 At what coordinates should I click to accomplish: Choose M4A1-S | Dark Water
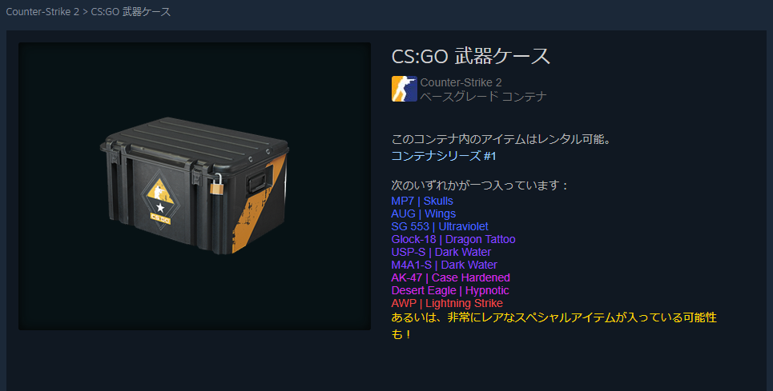point(445,265)
